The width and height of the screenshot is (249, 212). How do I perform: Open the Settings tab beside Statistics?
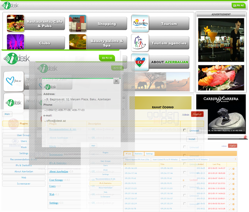click(149, 154)
